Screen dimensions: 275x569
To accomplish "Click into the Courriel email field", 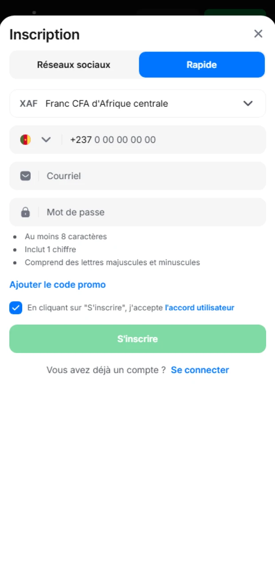I will [151, 176].
